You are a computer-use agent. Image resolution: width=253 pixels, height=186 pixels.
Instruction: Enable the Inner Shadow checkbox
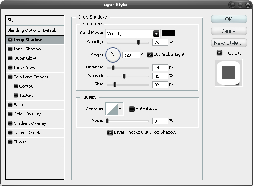10,49
